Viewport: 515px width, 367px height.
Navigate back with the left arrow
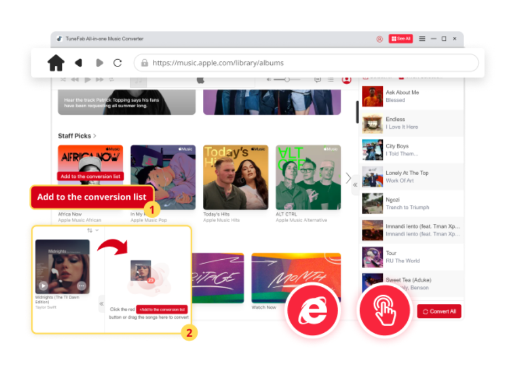pyautogui.click(x=78, y=62)
